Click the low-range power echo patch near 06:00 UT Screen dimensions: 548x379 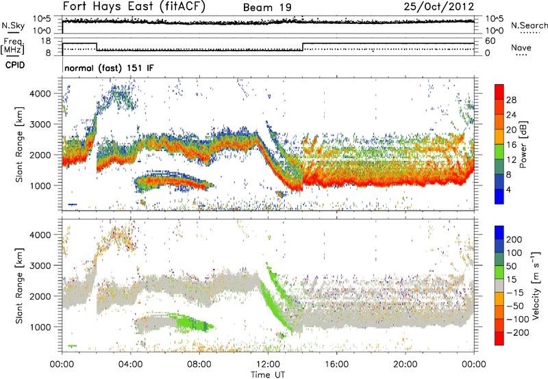173,181
